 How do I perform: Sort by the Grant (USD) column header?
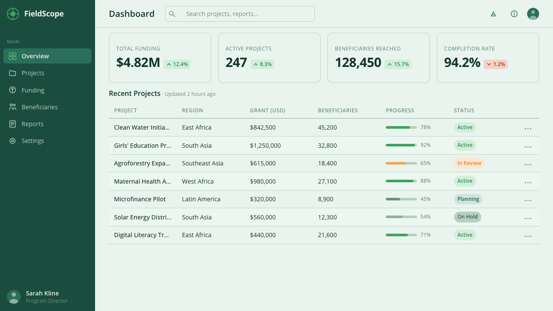[267, 111]
